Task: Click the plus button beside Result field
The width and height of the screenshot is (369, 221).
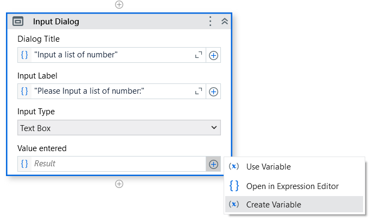Action: [x=213, y=164]
